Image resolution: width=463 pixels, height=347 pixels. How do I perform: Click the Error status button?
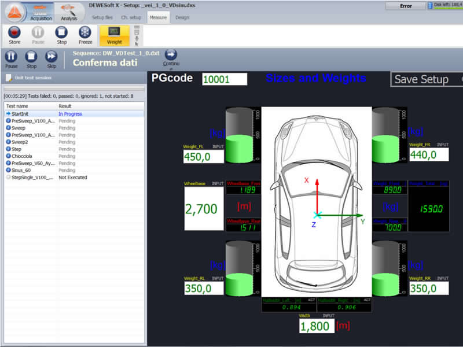pos(406,6)
